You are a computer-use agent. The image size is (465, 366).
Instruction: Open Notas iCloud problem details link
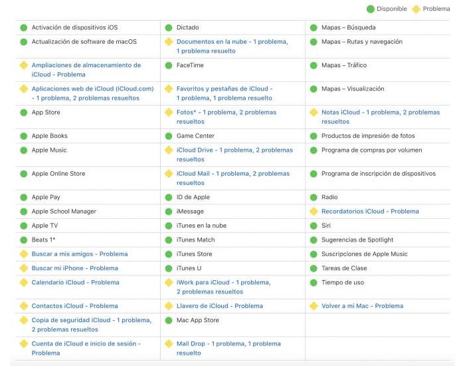coord(381,116)
